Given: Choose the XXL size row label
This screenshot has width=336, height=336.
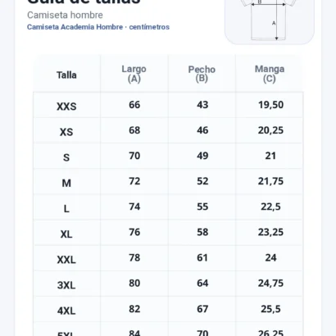Looking at the screenshot, I should 66,260.
